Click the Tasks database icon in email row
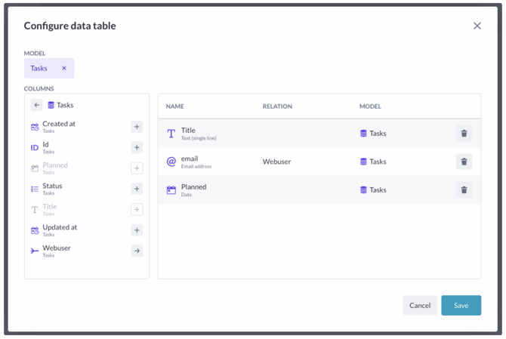This screenshot has width=506, height=339. (x=363, y=162)
